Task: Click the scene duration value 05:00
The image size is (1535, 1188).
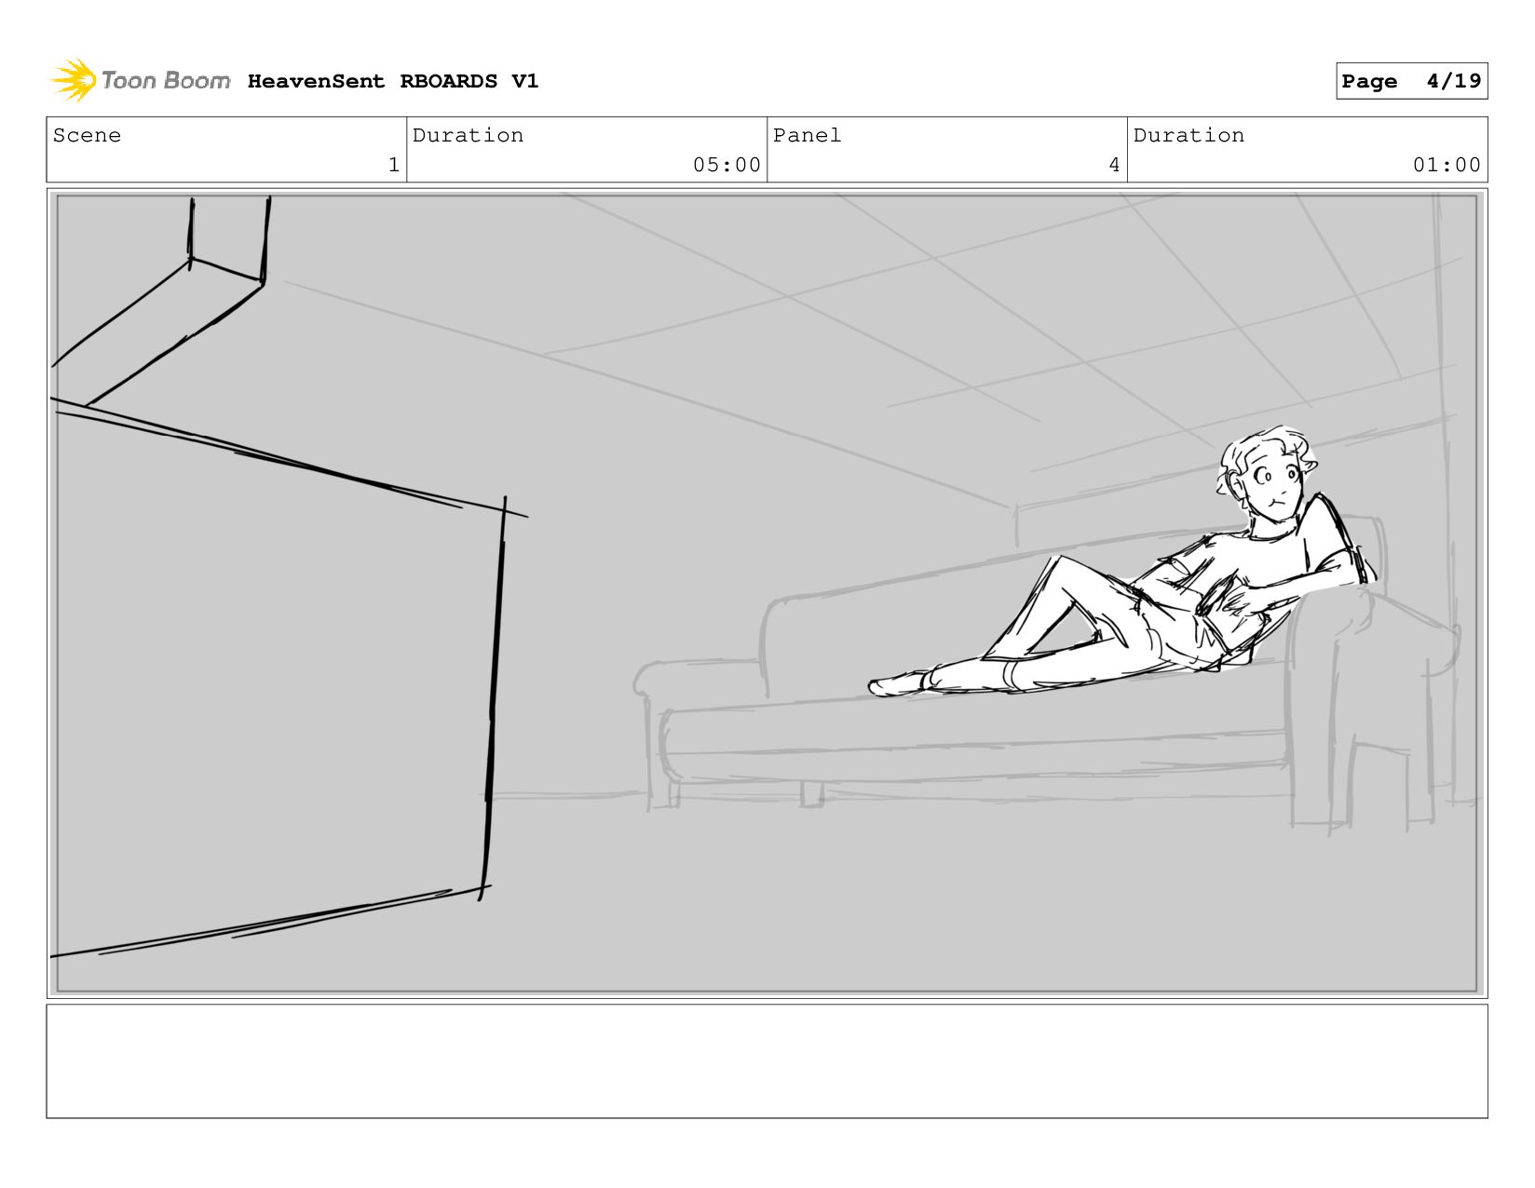Action: (x=727, y=165)
